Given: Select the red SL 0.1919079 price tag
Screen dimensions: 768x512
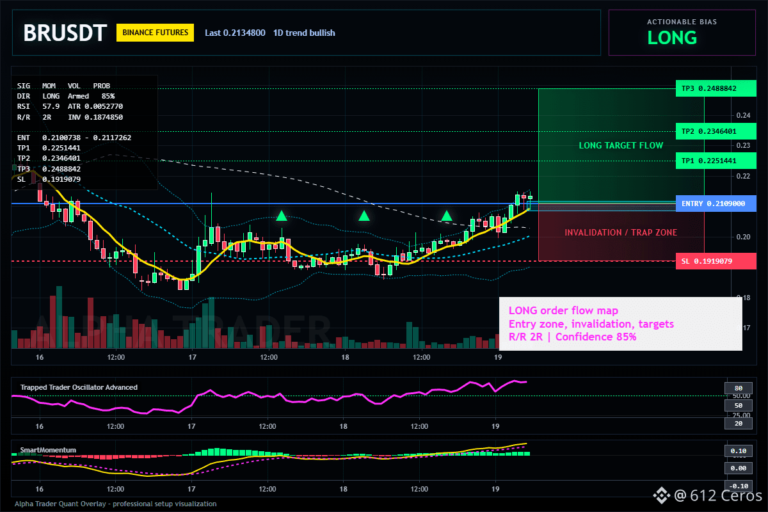Looking at the screenshot, I should [716, 261].
